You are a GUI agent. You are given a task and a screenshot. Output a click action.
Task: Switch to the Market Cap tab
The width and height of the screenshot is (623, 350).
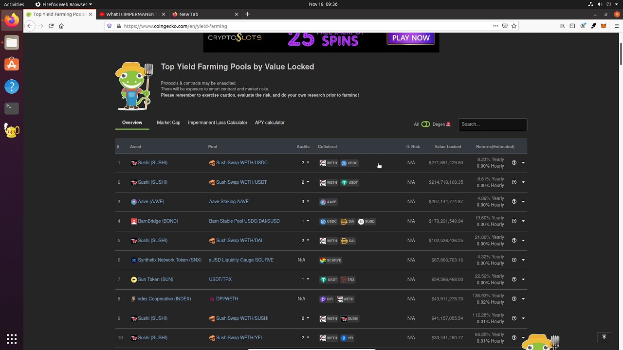pyautogui.click(x=168, y=122)
